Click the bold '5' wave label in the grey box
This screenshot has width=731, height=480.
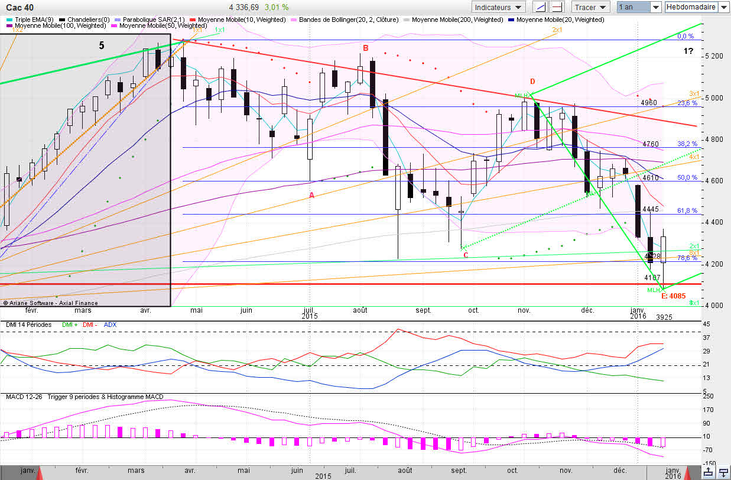[102, 45]
